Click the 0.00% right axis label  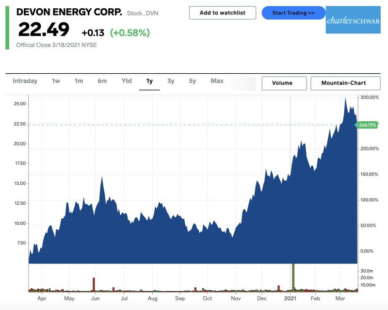pos(367,251)
